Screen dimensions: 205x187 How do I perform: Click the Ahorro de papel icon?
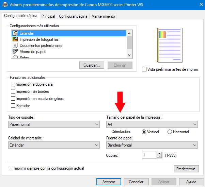(15, 52)
